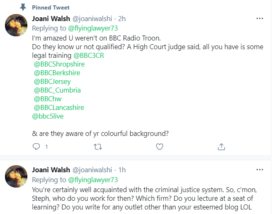Like the first tweet with heart icon
The height and width of the screenshot is (214, 272).
(160, 147)
